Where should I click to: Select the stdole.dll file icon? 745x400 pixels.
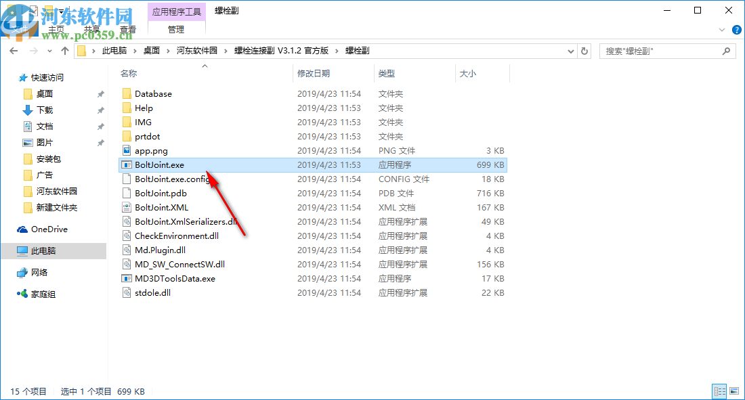coord(127,293)
